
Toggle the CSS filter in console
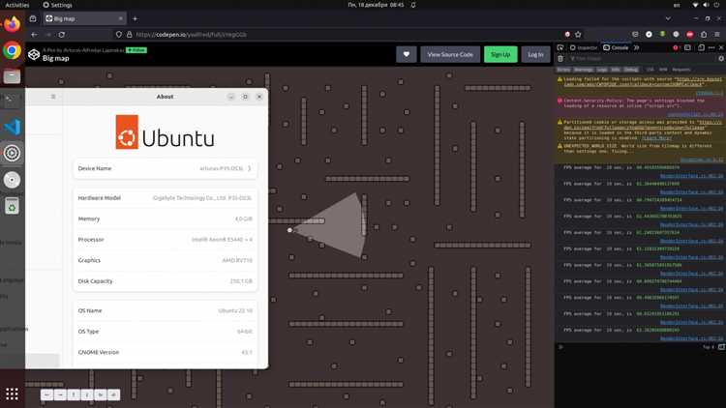click(650, 70)
